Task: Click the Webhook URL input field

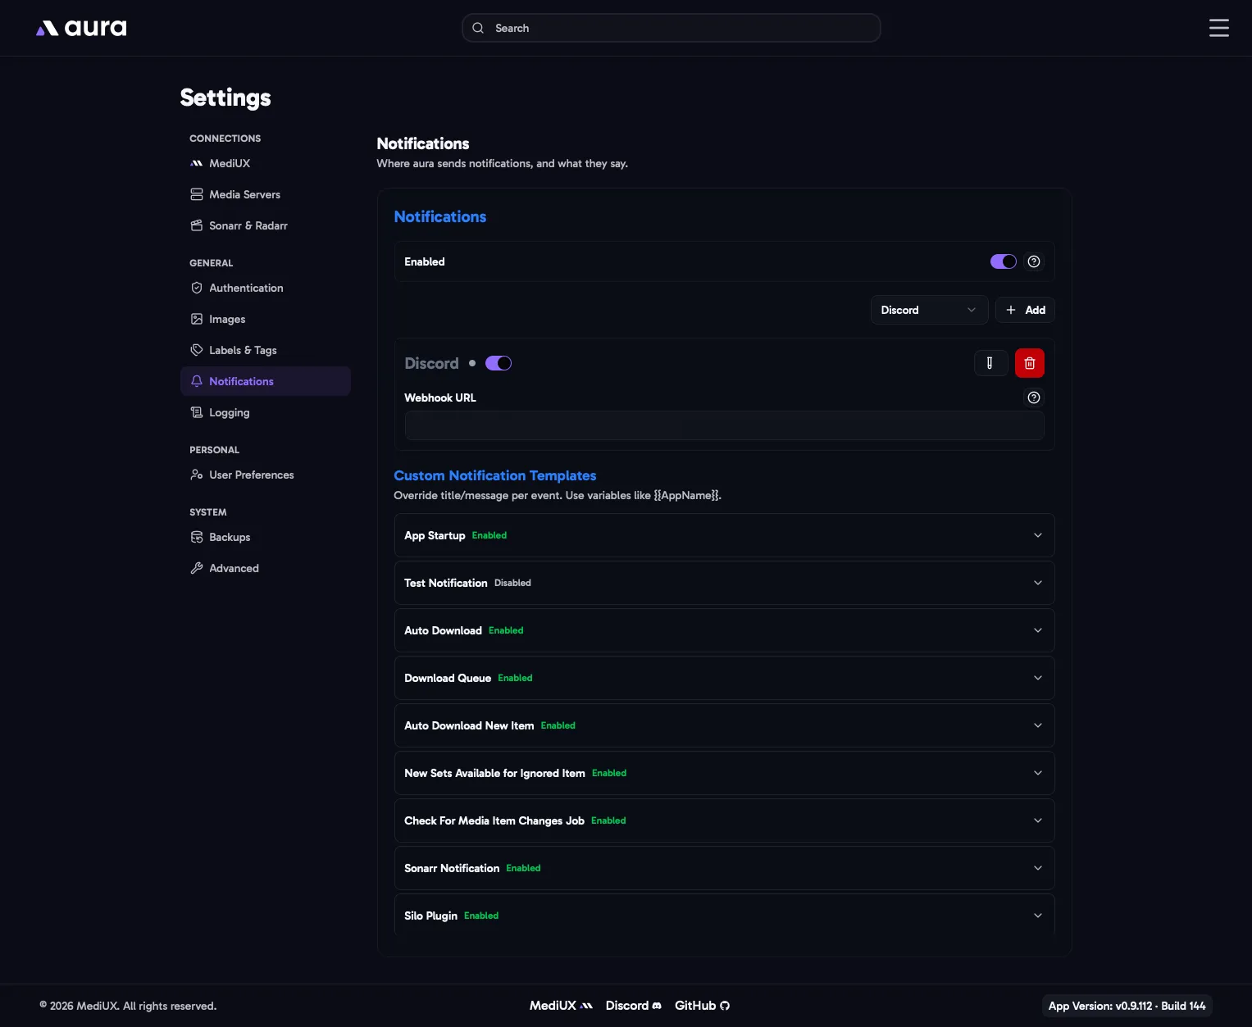Action: 724,425
